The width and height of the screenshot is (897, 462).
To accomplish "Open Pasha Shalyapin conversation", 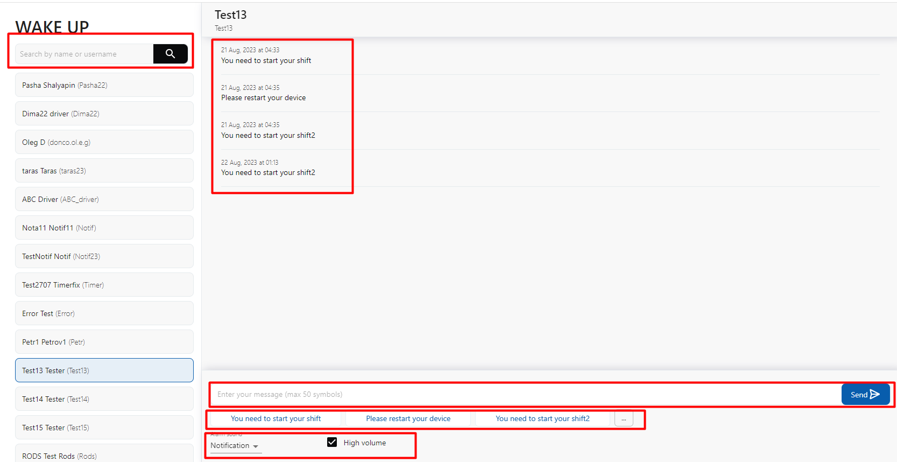I will coord(104,85).
